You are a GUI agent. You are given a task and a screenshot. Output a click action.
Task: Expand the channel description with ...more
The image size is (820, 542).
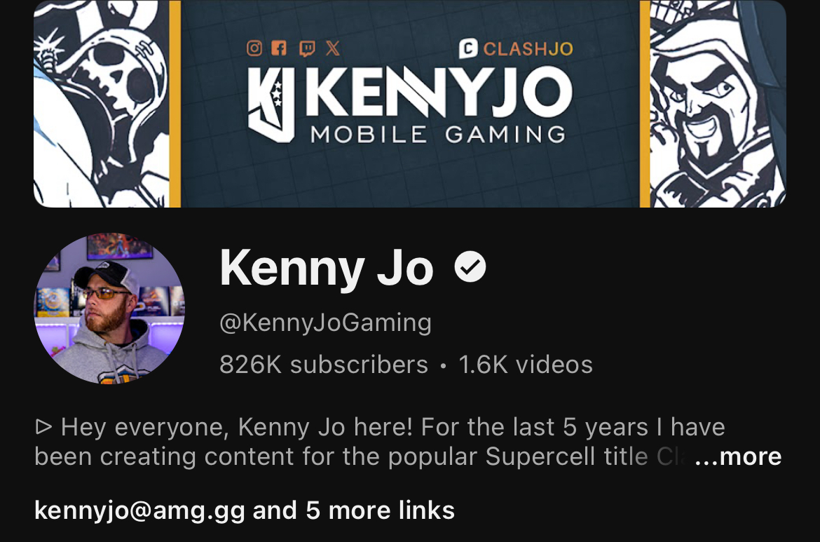tap(738, 456)
